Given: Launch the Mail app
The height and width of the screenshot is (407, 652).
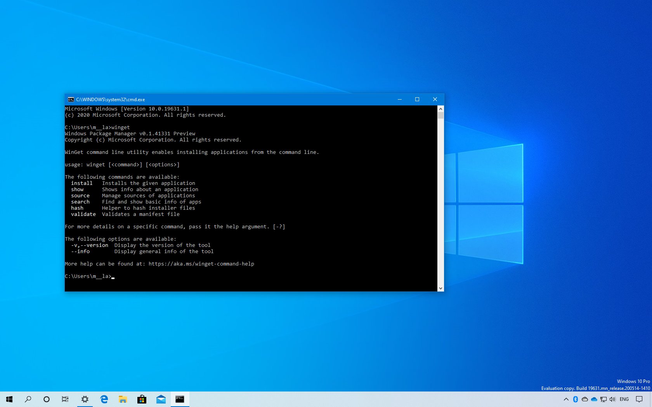Looking at the screenshot, I should coord(161,399).
